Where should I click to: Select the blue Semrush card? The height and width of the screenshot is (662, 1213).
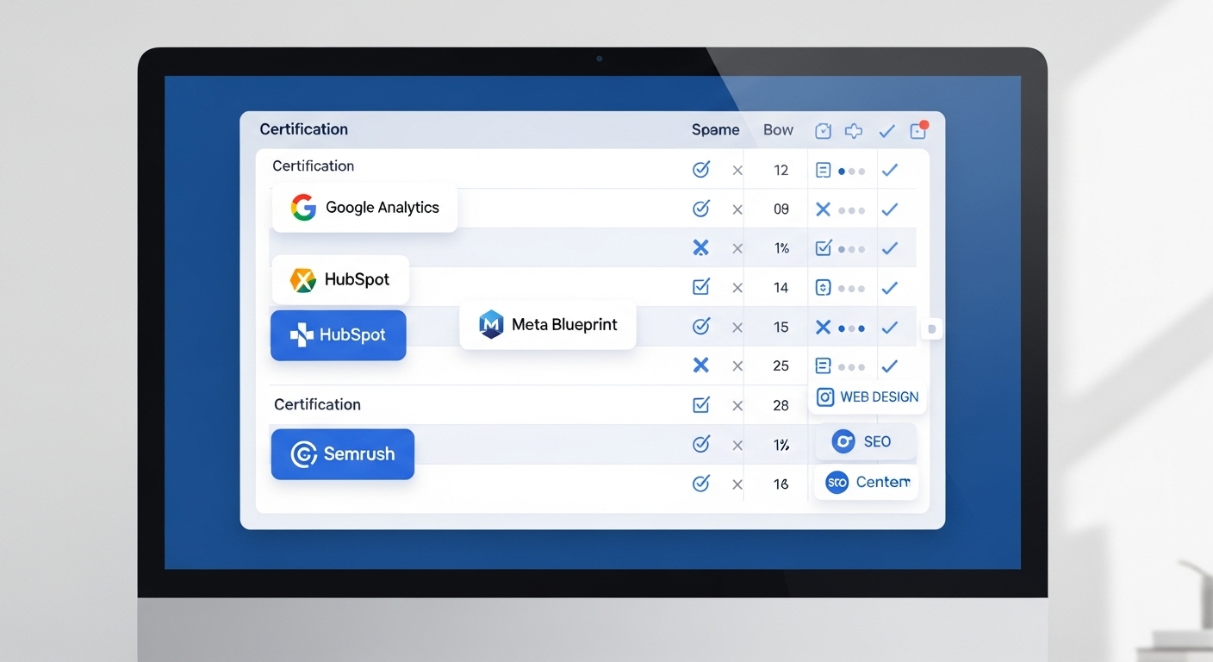(x=342, y=454)
